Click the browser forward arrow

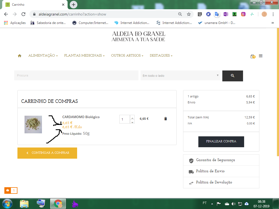[15, 14]
